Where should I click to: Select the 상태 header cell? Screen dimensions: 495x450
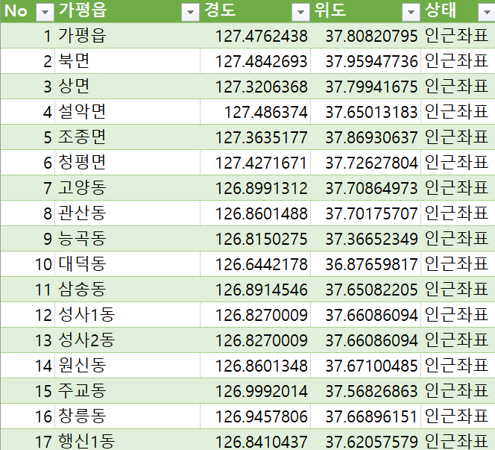click(458, 11)
